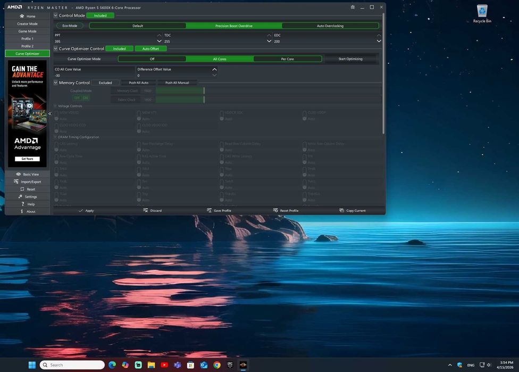Open Game Mode profile tab
The width and height of the screenshot is (519, 372).
pos(28,31)
